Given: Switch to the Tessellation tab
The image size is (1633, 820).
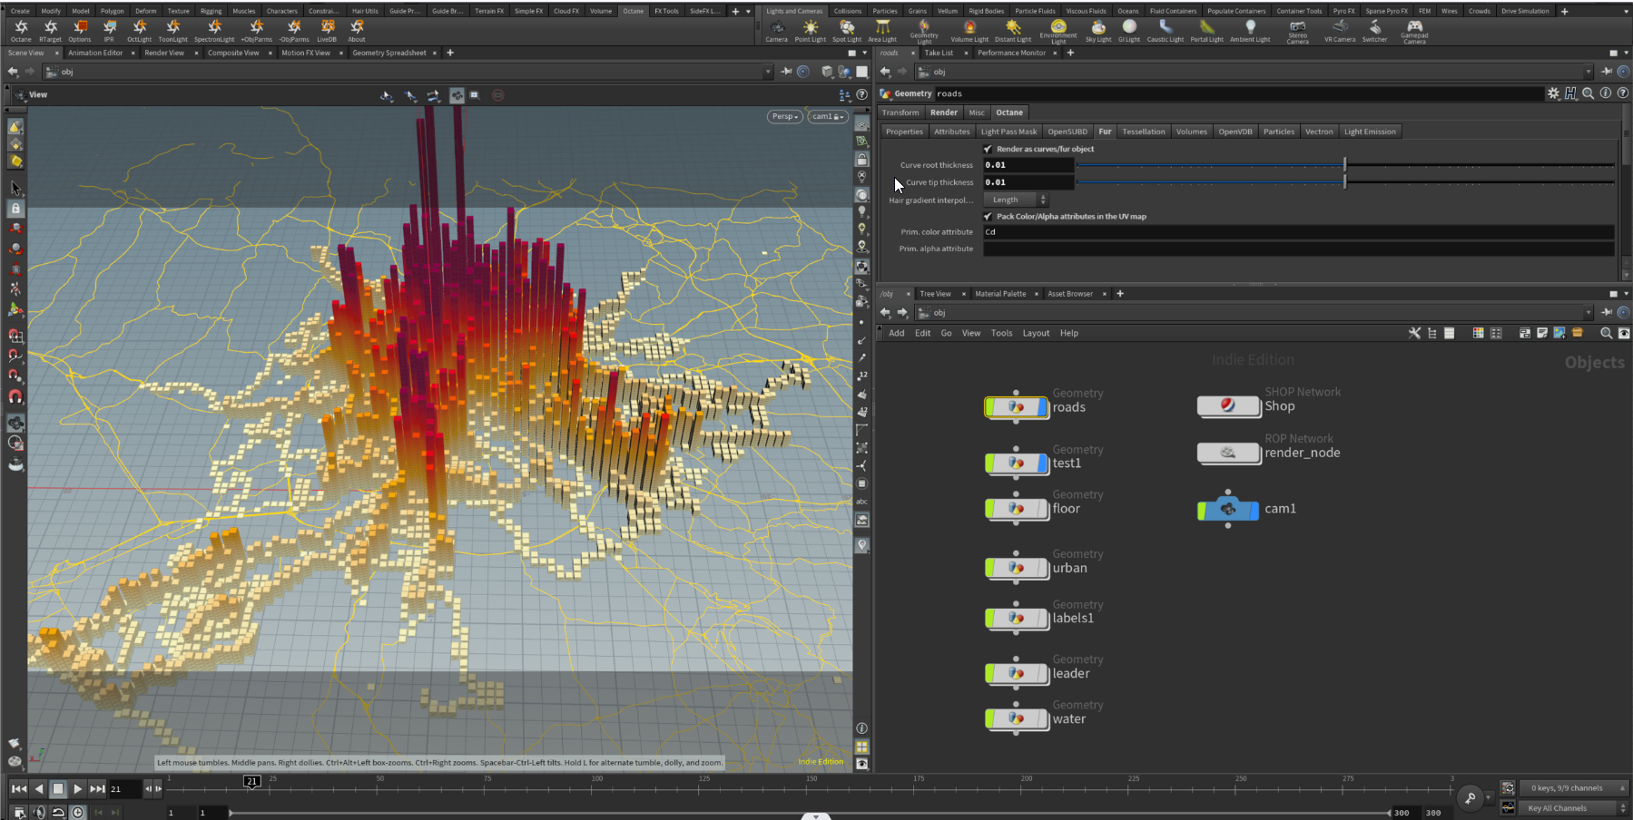Looking at the screenshot, I should point(1143,132).
